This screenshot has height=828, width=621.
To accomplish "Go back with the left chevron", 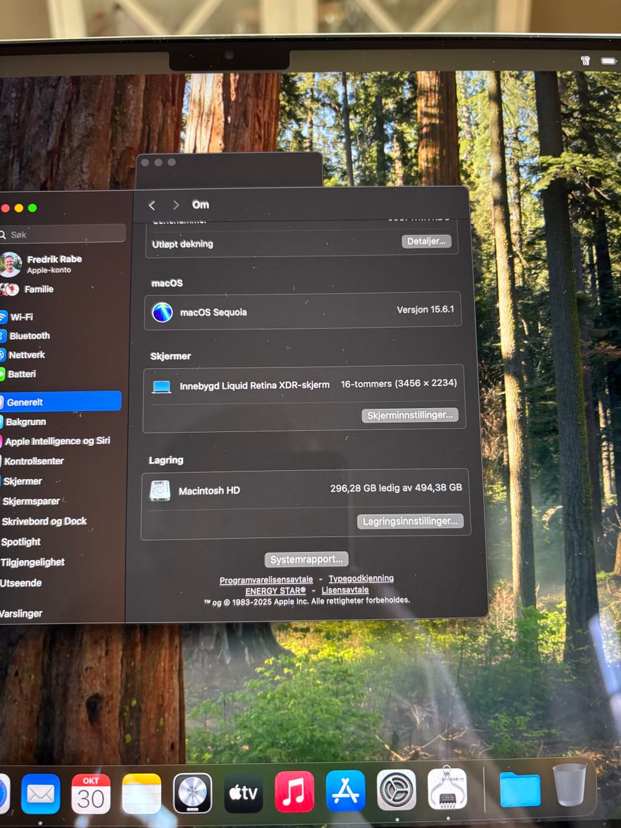I will 152,205.
